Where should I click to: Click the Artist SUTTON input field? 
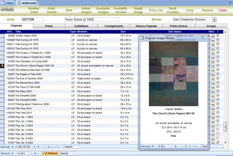(32, 20)
